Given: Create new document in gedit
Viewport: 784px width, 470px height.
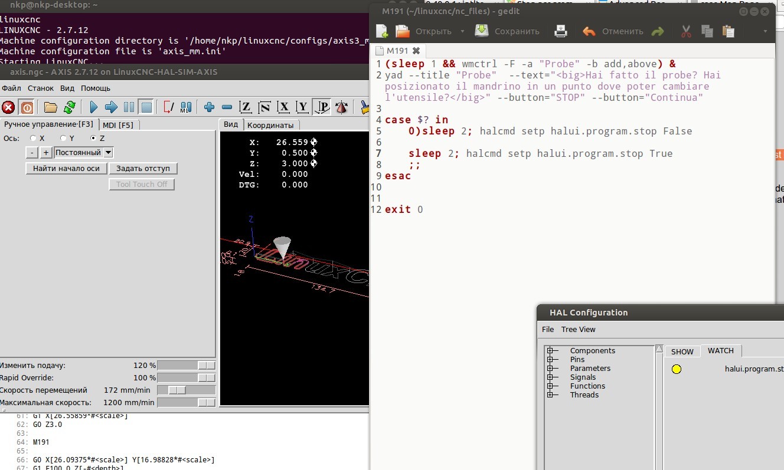Looking at the screenshot, I should [x=382, y=31].
